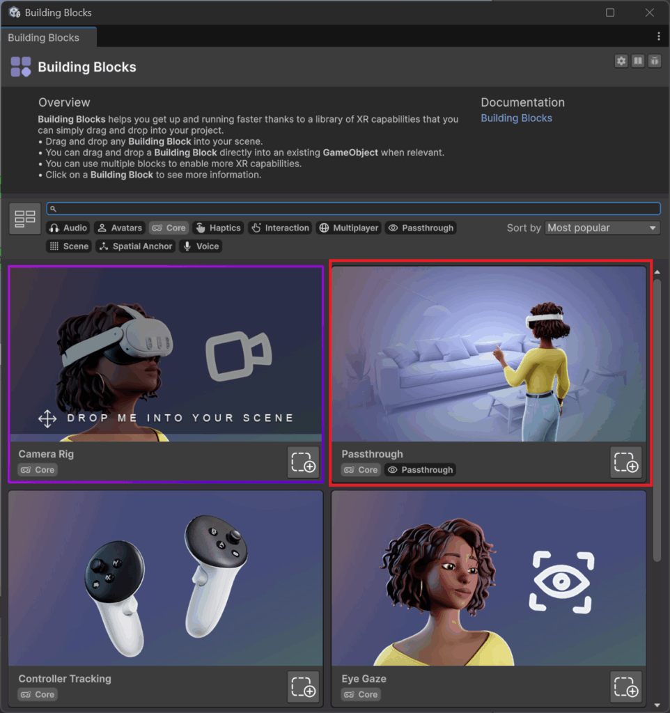Viewport: 670px width, 713px height.
Task: Open the Sort by Most popular dropdown
Action: point(602,228)
